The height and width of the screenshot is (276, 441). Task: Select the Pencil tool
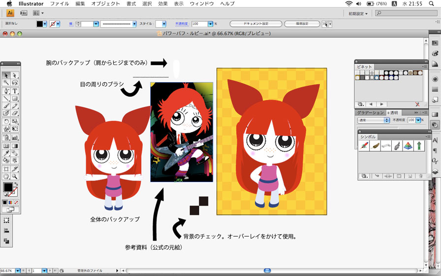[15, 105]
